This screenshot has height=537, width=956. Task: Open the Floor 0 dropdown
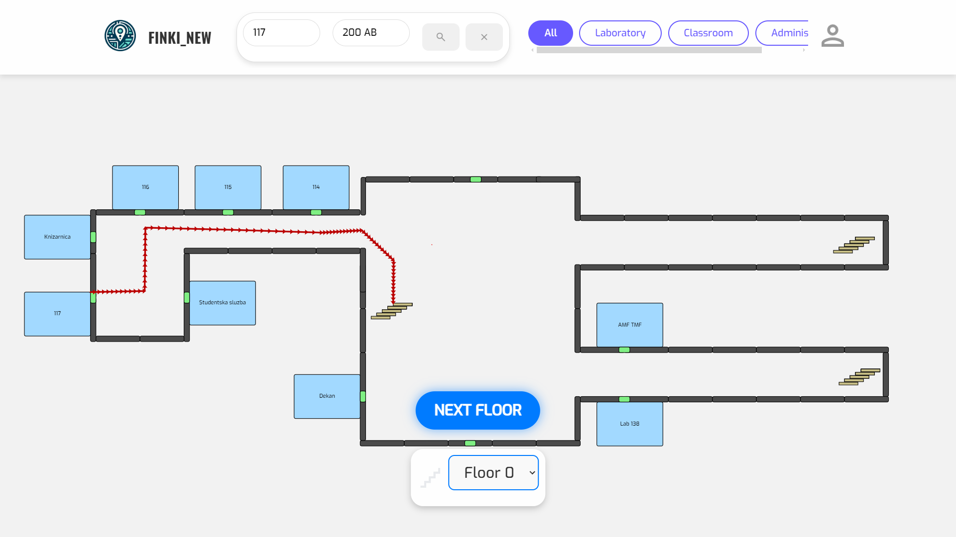click(x=493, y=472)
